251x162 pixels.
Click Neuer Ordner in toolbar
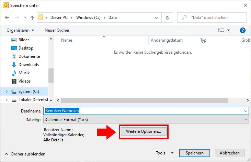(57, 30)
